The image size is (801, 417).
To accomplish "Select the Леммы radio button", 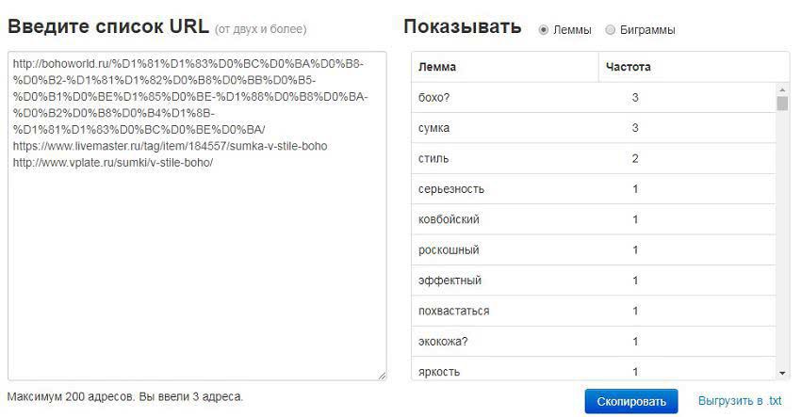I will pos(544,30).
